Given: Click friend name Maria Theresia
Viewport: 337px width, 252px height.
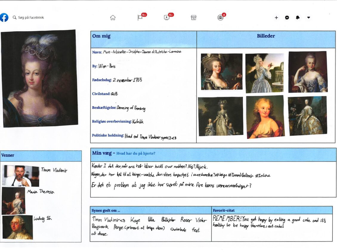Looking at the screenshot, I should tap(41, 192).
